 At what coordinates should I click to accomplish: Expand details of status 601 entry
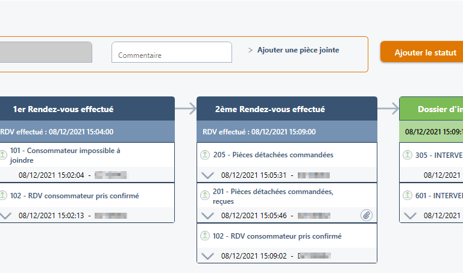click(410, 215)
